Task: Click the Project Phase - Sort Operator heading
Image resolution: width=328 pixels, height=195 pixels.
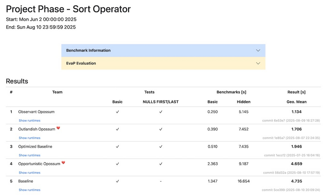Action: pyautogui.click(x=68, y=9)
